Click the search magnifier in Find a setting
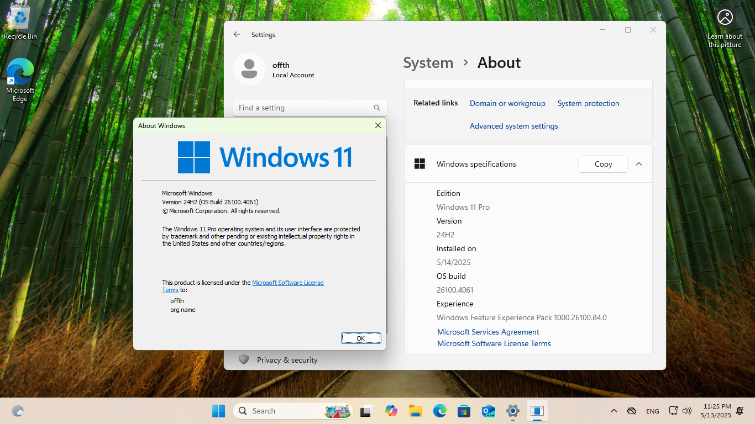The height and width of the screenshot is (424, 755). point(377,108)
